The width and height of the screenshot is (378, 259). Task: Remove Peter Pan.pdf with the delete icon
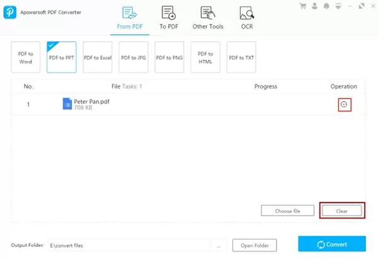(x=343, y=105)
